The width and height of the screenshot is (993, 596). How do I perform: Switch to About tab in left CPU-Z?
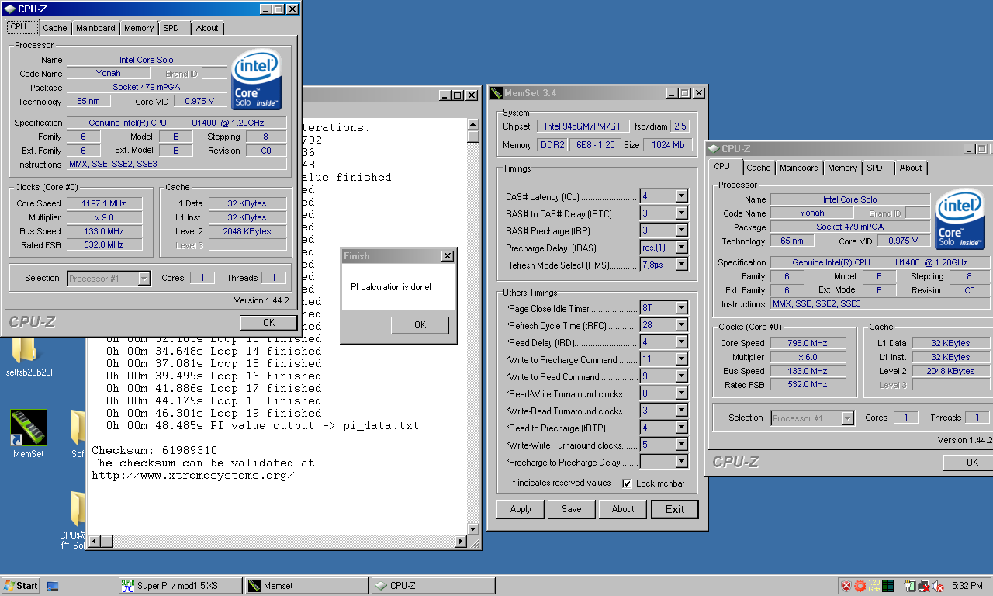(207, 28)
